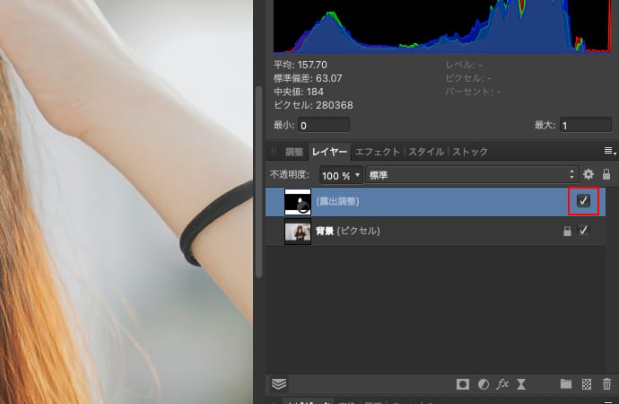Click the 最小 value input field
619x404 pixels.
[x=327, y=125]
